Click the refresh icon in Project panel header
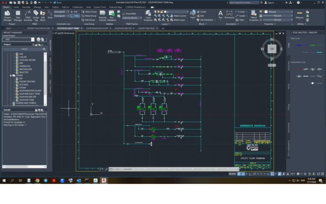Screen dimensions: 326x204 [42, 44]
